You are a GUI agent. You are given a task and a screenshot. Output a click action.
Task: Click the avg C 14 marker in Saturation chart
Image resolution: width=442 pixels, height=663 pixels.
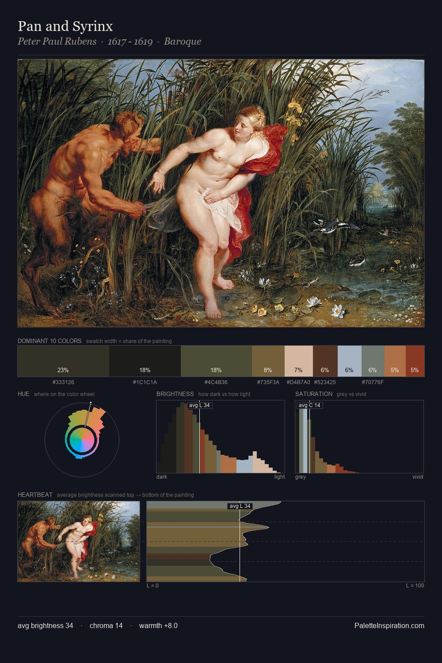(x=309, y=405)
